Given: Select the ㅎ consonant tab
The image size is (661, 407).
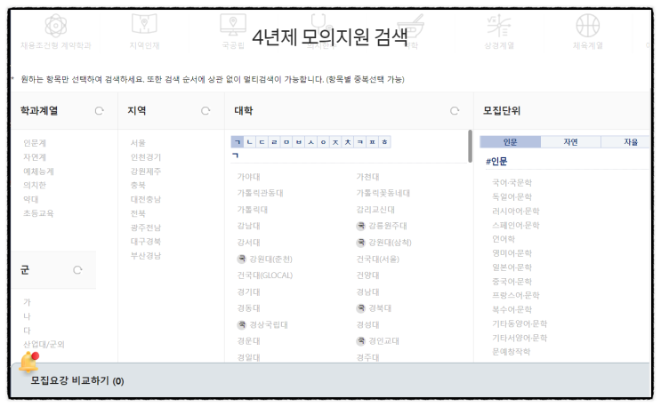Looking at the screenshot, I should (x=384, y=142).
